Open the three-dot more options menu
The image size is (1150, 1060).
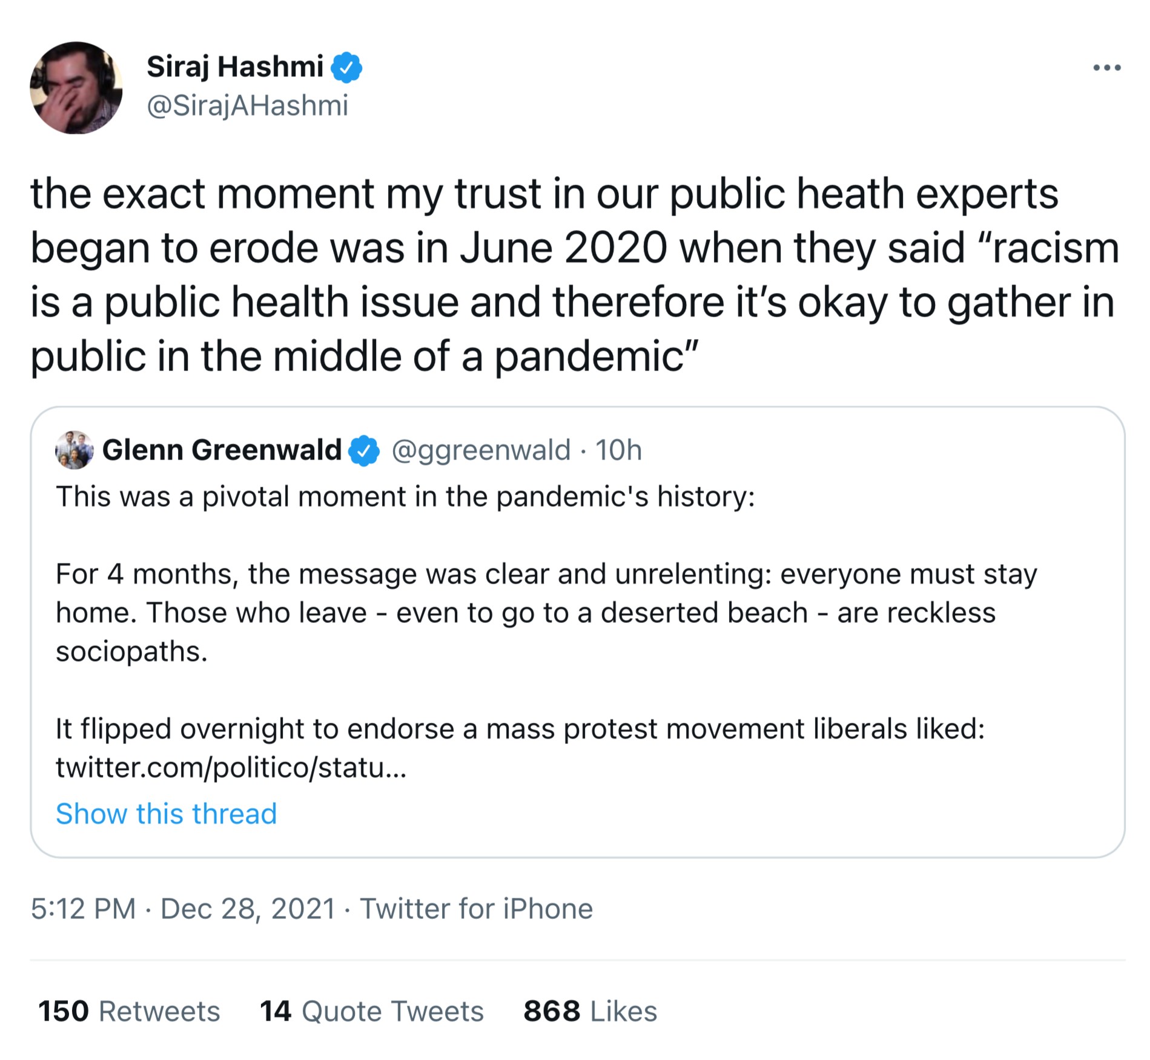coord(1106,68)
